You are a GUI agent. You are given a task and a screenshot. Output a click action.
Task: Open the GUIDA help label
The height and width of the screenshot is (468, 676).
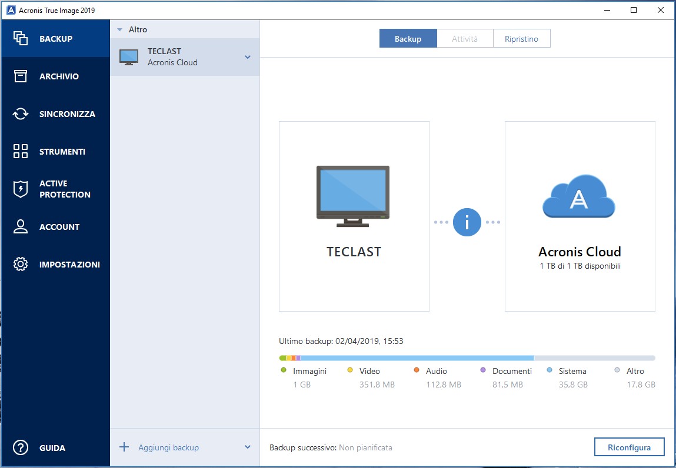pyautogui.click(x=52, y=448)
